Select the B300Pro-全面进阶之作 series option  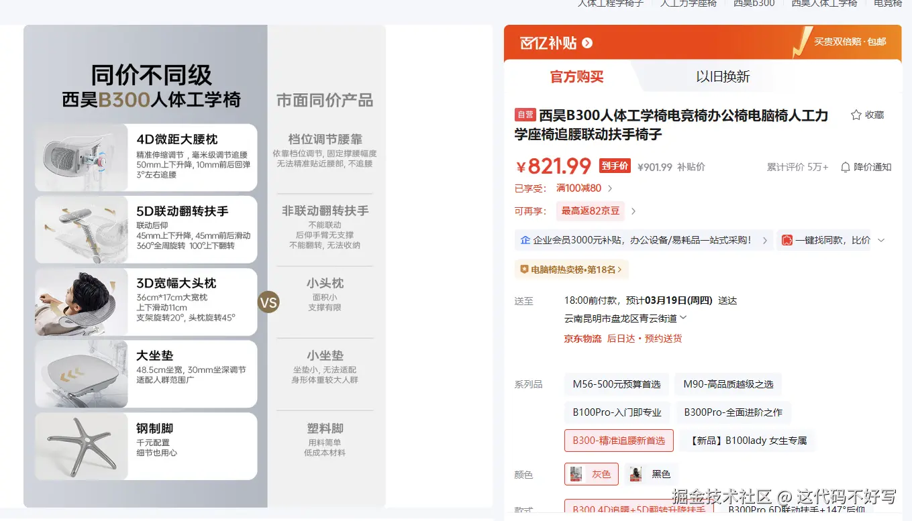point(733,412)
